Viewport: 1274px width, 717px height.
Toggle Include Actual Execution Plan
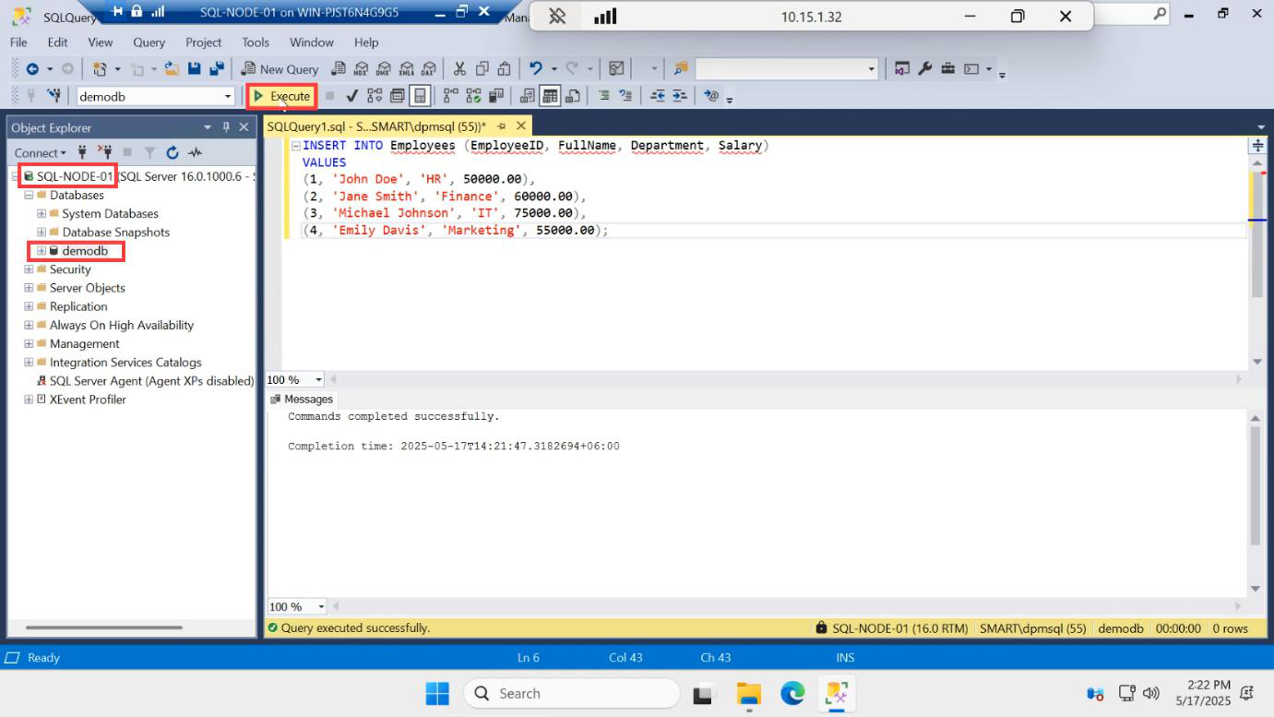[450, 96]
